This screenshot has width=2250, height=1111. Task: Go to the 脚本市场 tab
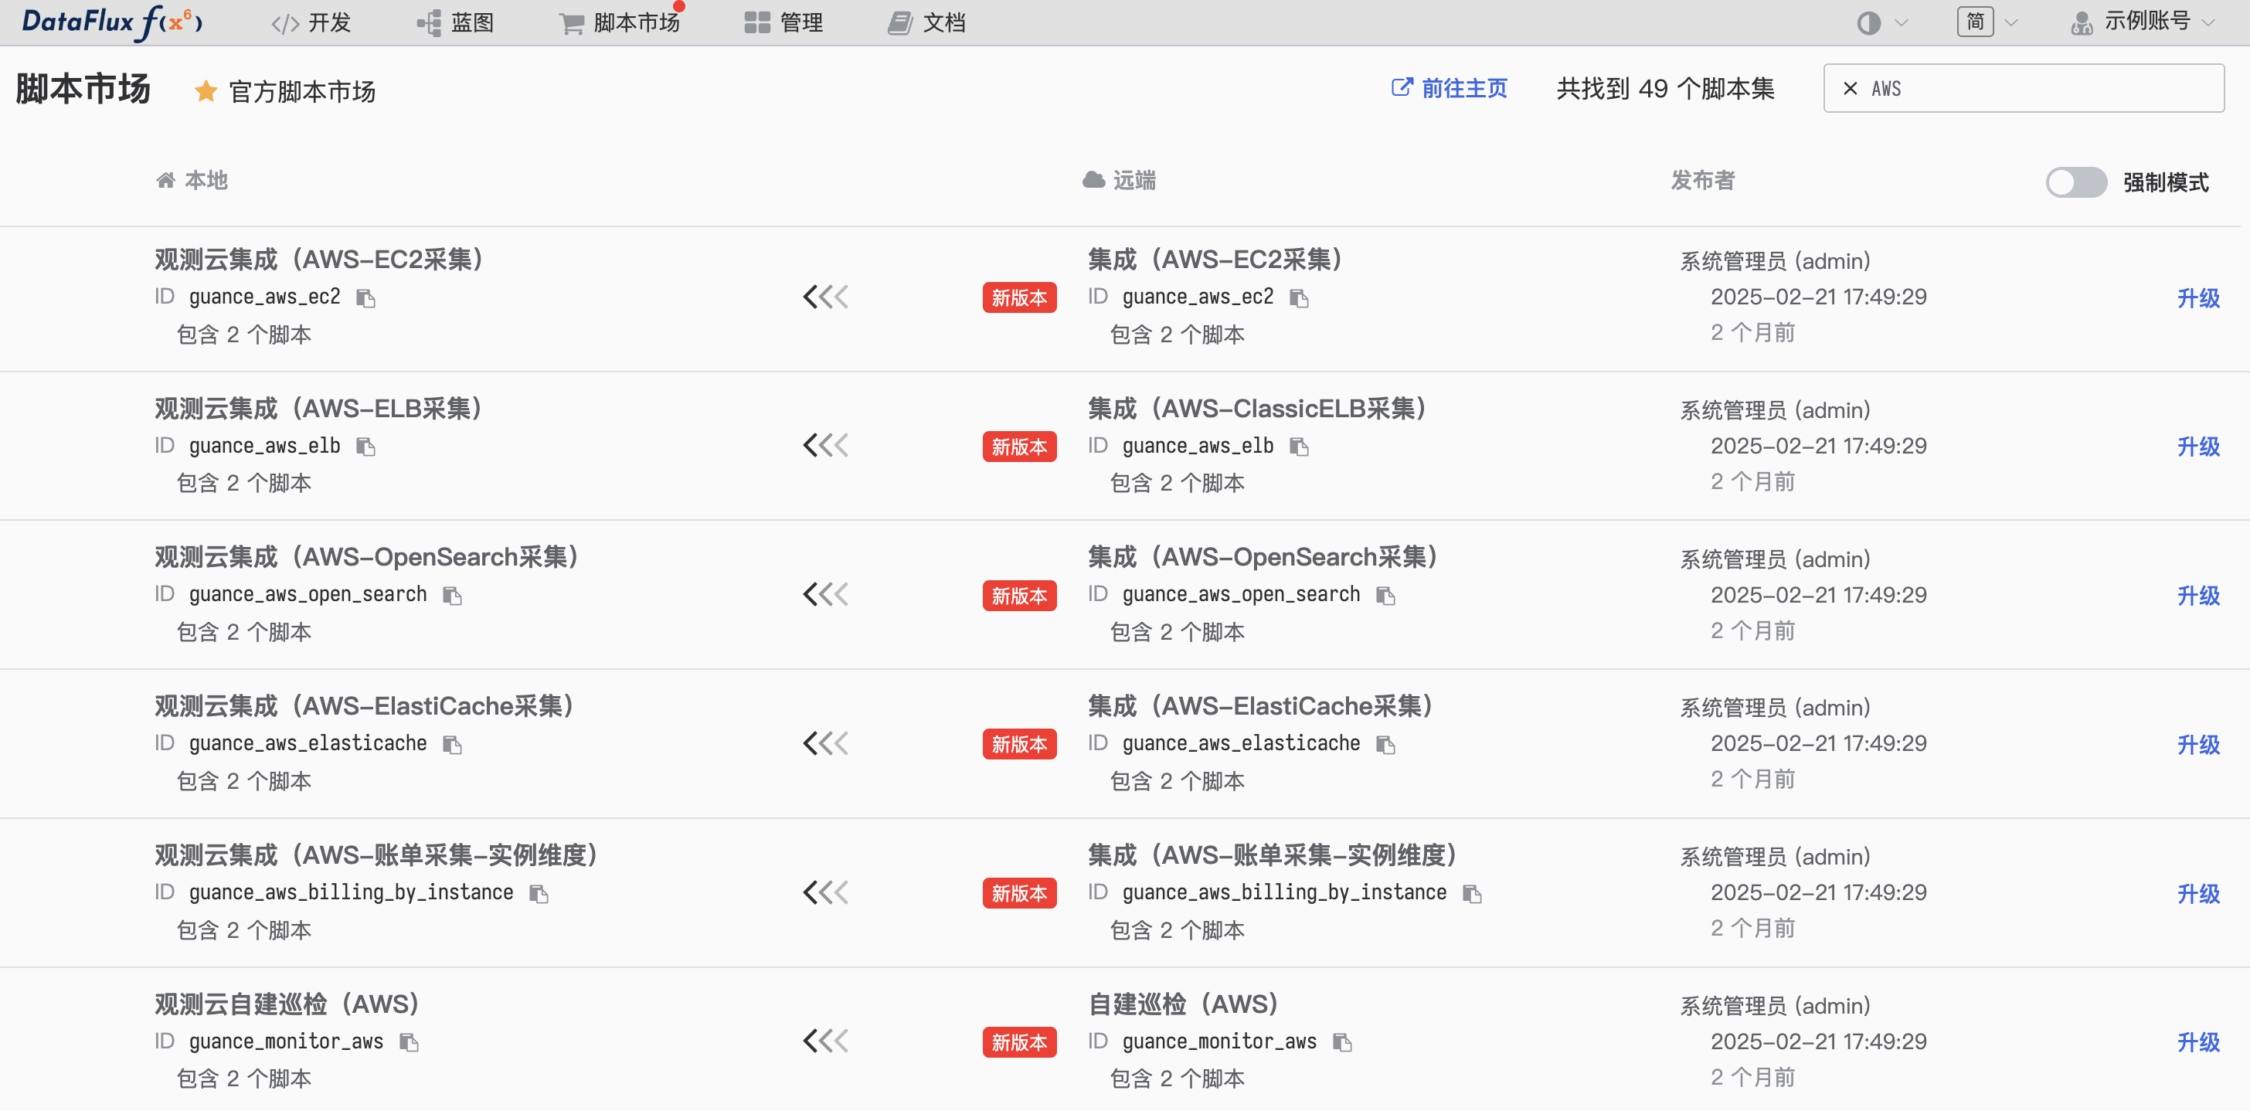[619, 22]
